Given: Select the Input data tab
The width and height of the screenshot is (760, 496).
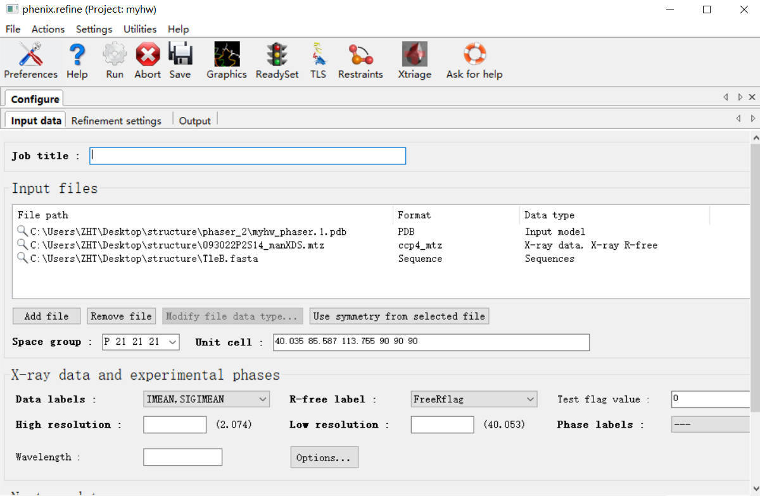Looking at the screenshot, I should (36, 120).
